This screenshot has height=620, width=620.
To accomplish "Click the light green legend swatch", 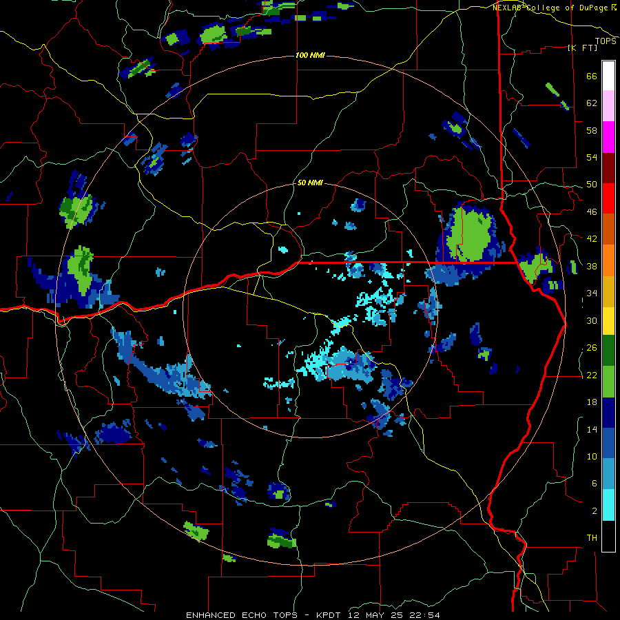I will pyautogui.click(x=608, y=382).
